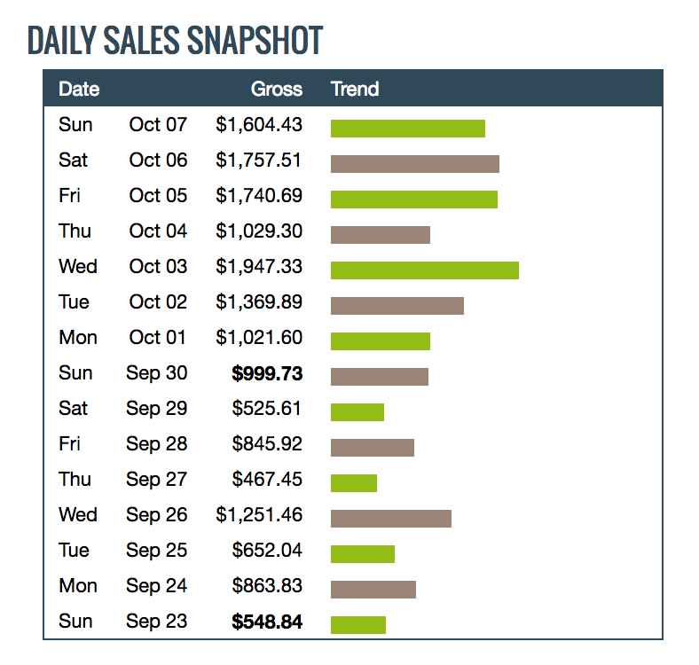
Task: Click the bold $548.84 gross amount
Action: [x=267, y=622]
